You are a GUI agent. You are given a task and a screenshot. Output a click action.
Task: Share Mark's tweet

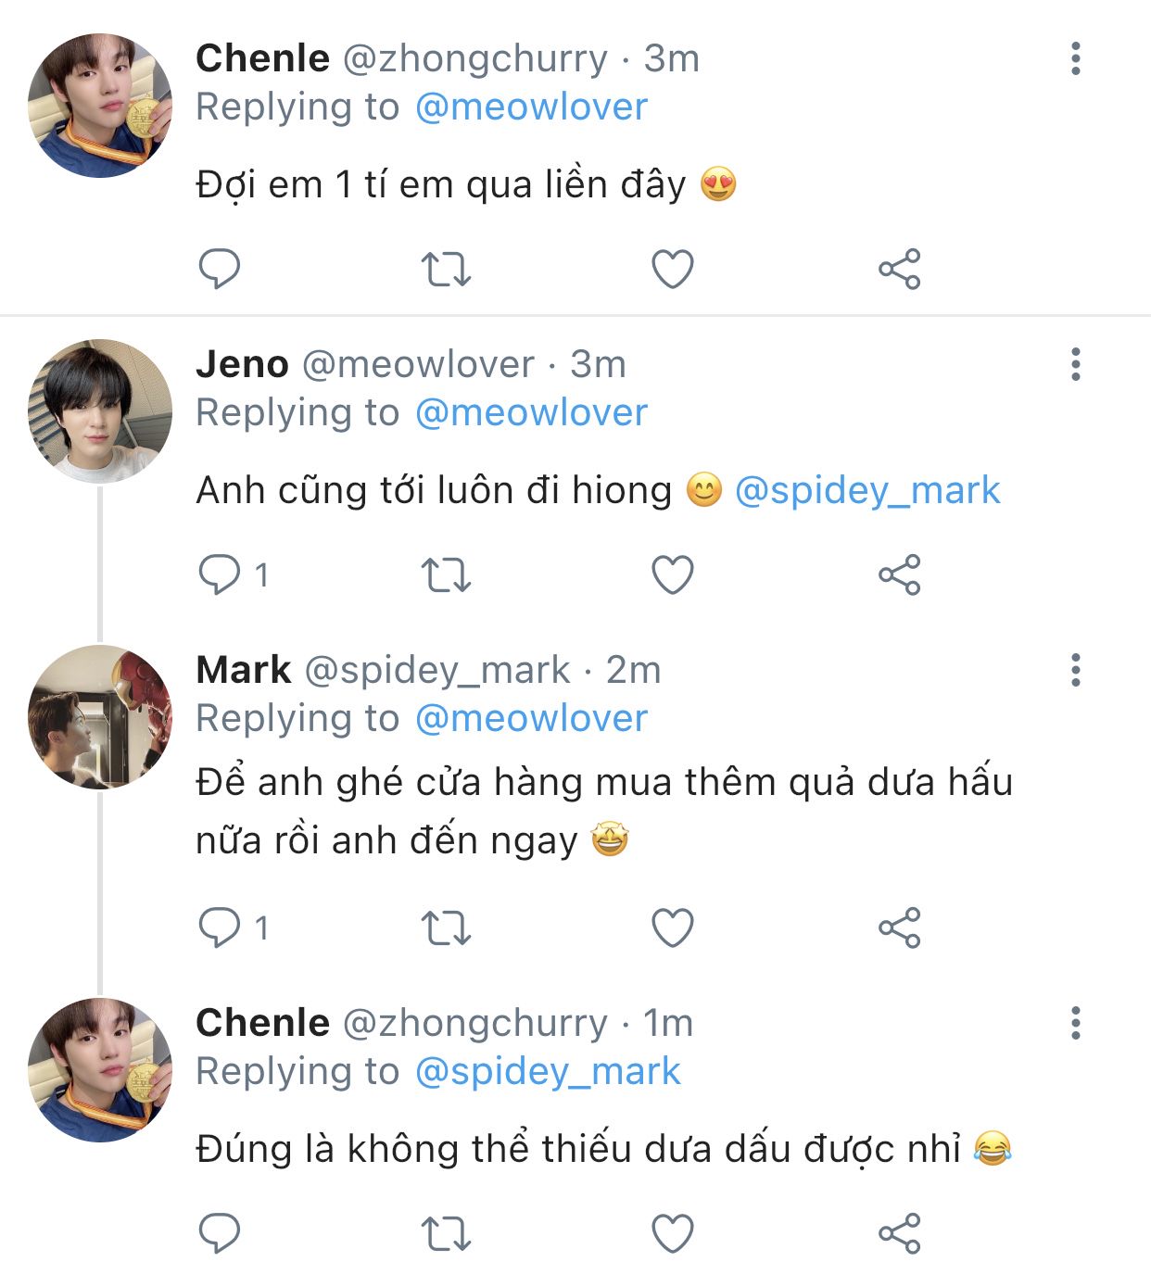899,927
